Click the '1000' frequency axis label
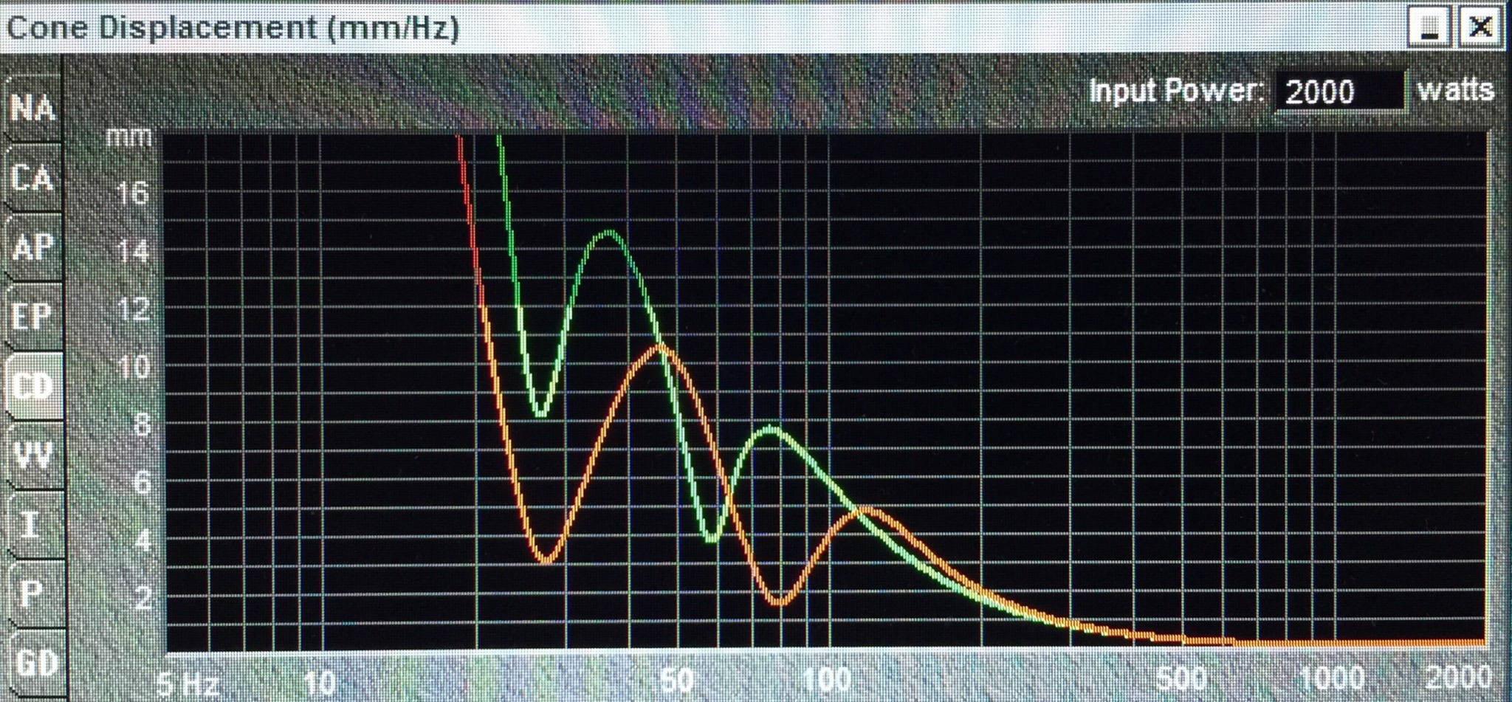The width and height of the screenshot is (1512, 702). point(1331,677)
